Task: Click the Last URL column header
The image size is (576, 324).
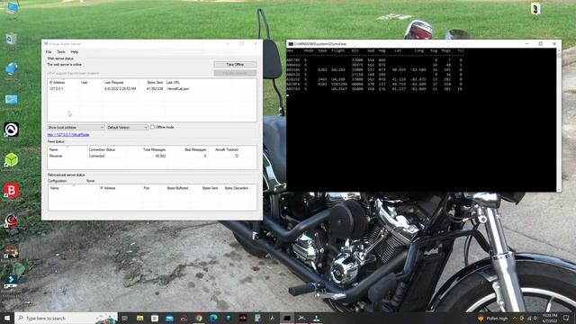Action: (x=173, y=83)
